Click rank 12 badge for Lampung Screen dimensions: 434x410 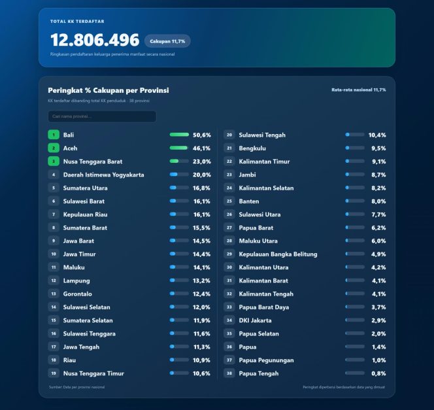(x=54, y=281)
